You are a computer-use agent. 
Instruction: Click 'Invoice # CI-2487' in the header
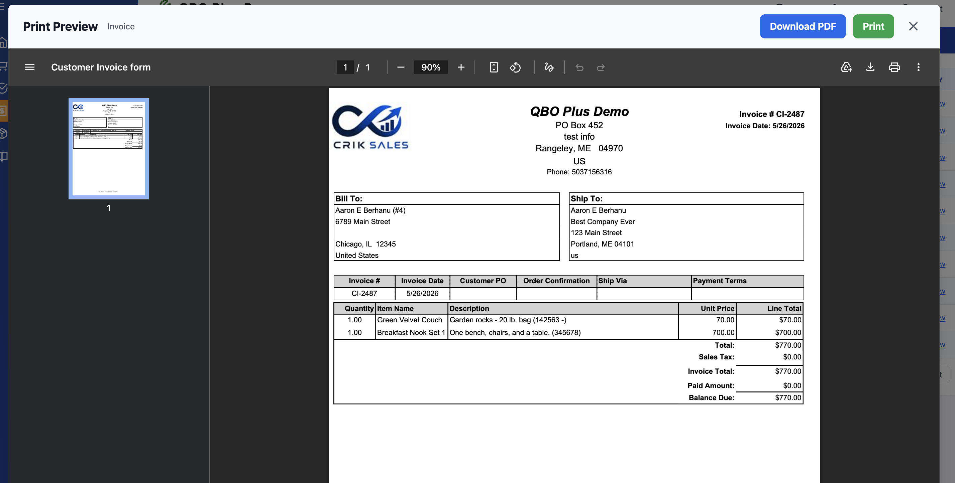coord(771,114)
